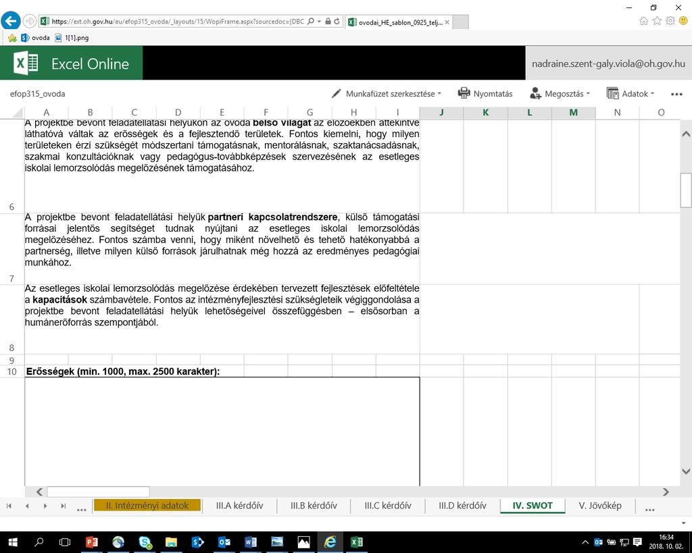Show hidden sheets ellipsis on the left

(81, 509)
